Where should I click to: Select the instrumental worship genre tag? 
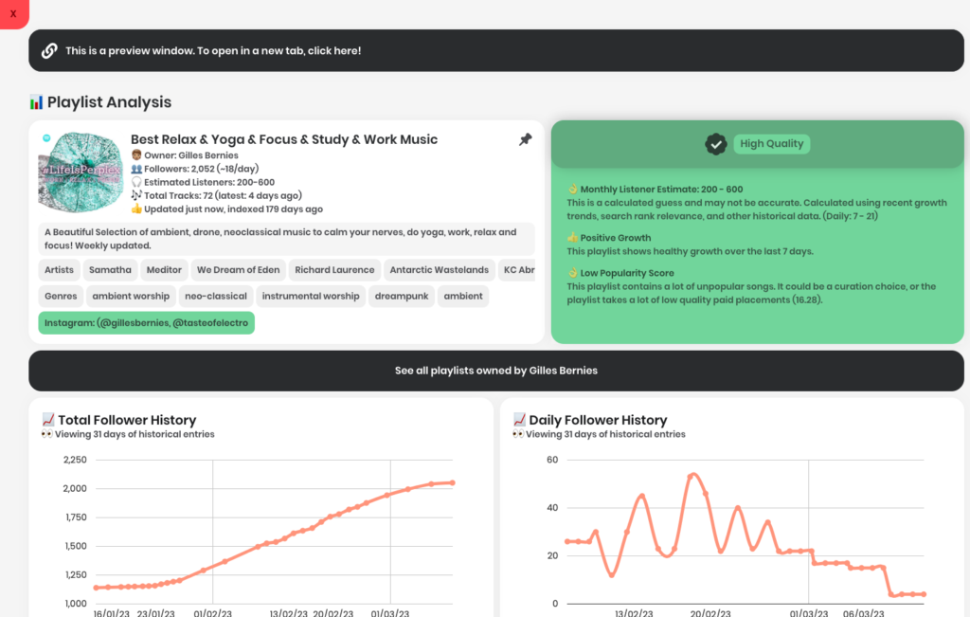pyautogui.click(x=311, y=296)
